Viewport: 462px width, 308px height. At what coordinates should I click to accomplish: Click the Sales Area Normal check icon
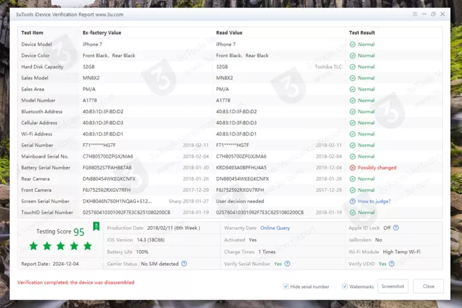(353, 89)
